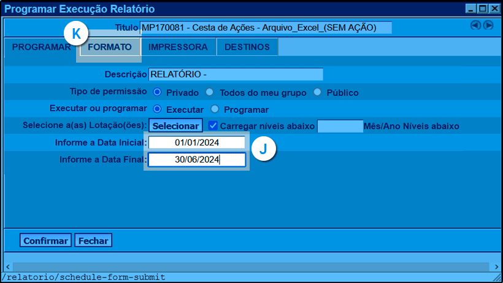Screen dimensions: 503x283
Task: Click the Descrição input field
Action: (236, 74)
